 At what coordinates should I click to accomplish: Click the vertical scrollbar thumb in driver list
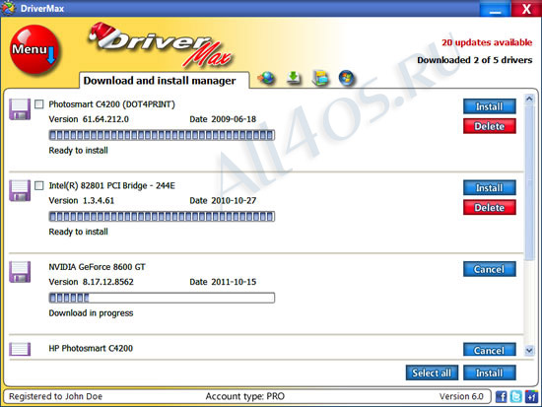coord(529,182)
